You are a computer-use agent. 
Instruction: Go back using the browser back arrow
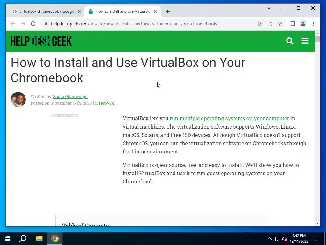(x=13, y=24)
